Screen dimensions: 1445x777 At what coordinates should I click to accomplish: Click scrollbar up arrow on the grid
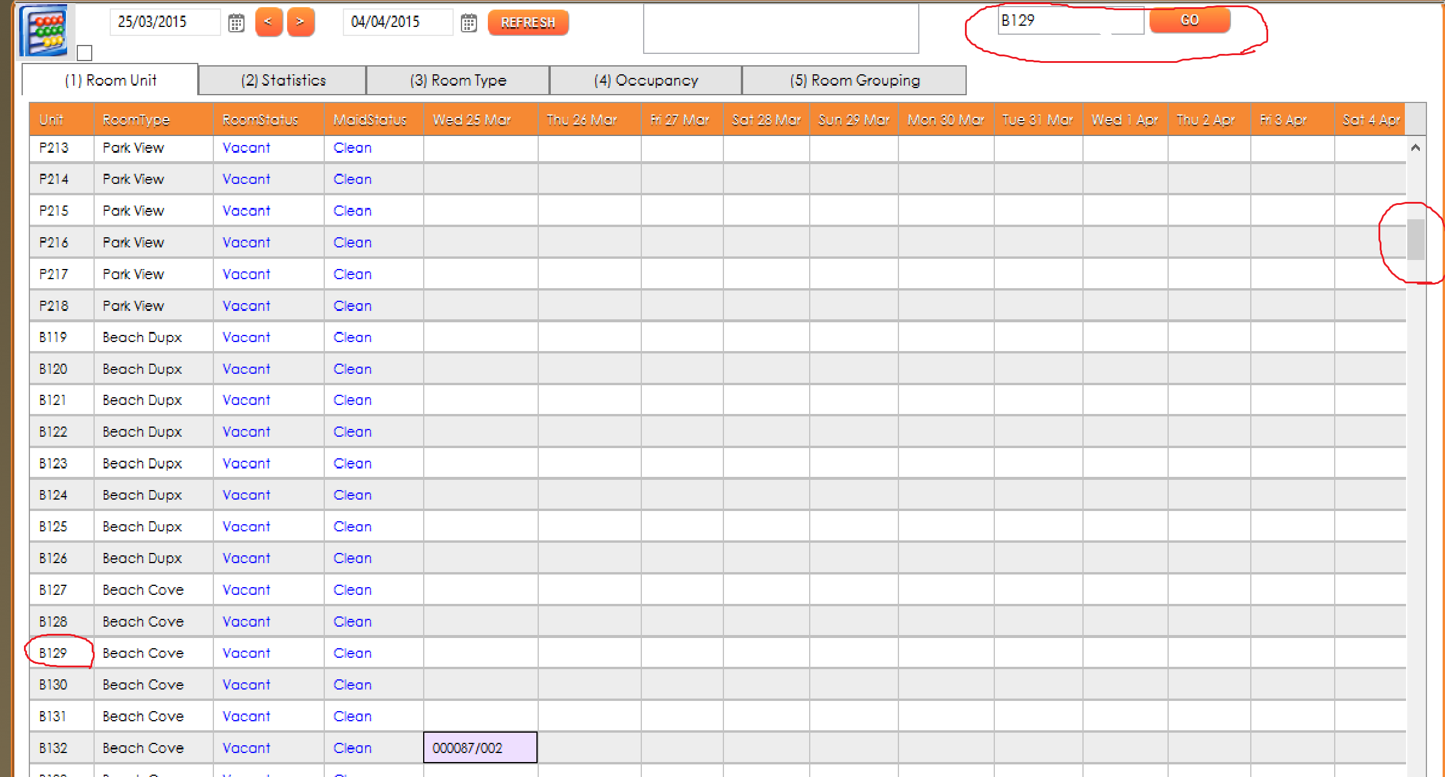[1416, 147]
